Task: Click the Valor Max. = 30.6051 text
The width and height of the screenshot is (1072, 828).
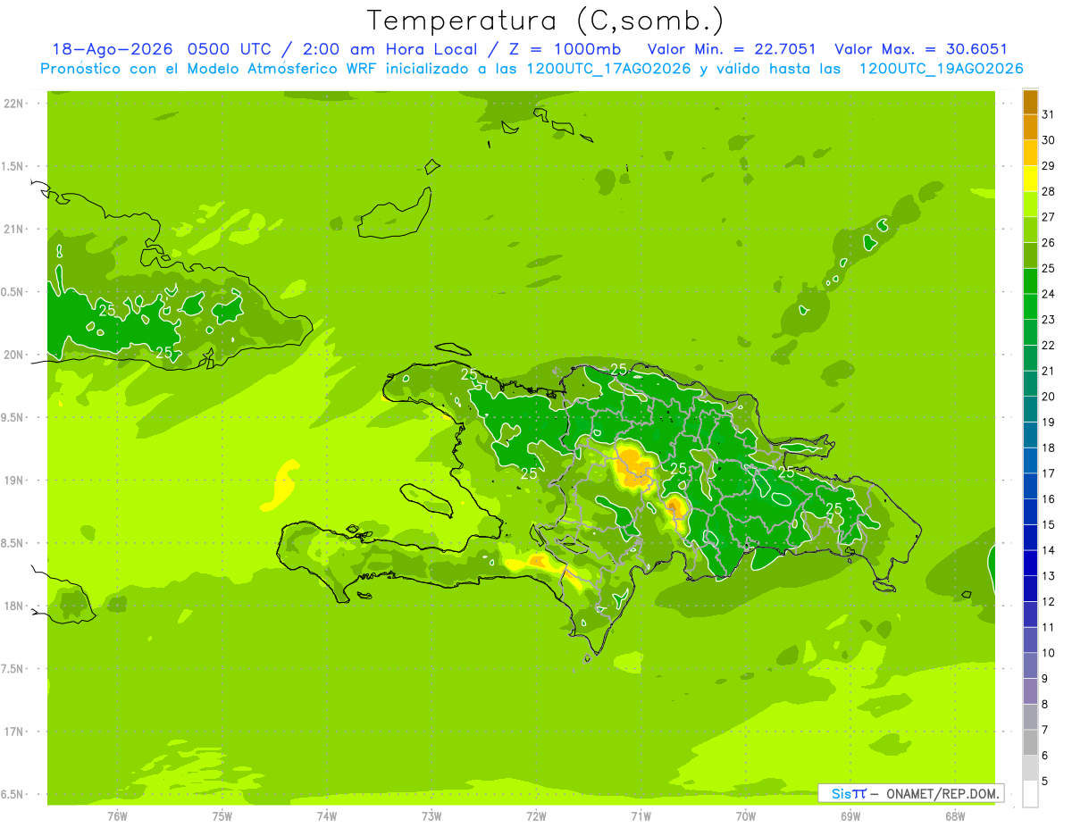Action: [920, 49]
